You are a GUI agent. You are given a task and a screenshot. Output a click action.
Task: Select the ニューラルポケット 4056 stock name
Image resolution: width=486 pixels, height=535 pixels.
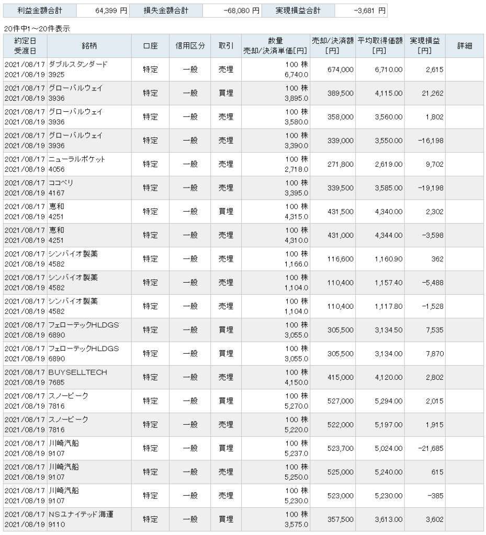click(76, 164)
